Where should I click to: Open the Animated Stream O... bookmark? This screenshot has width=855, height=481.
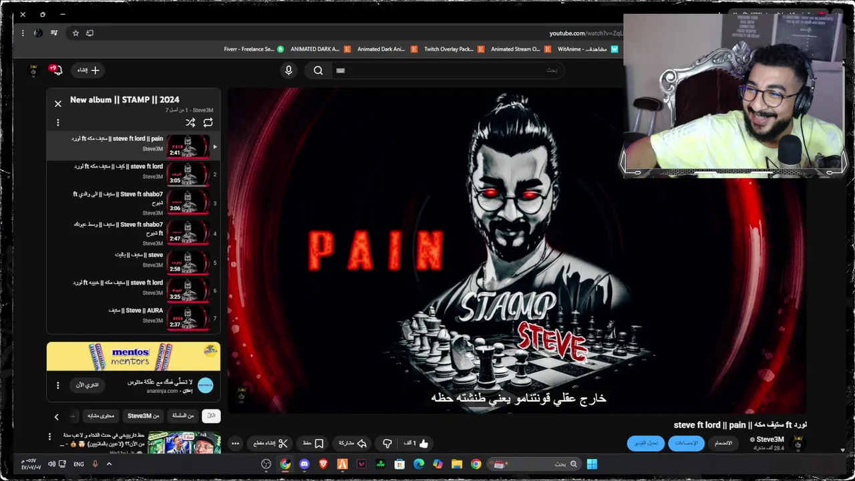pyautogui.click(x=520, y=49)
